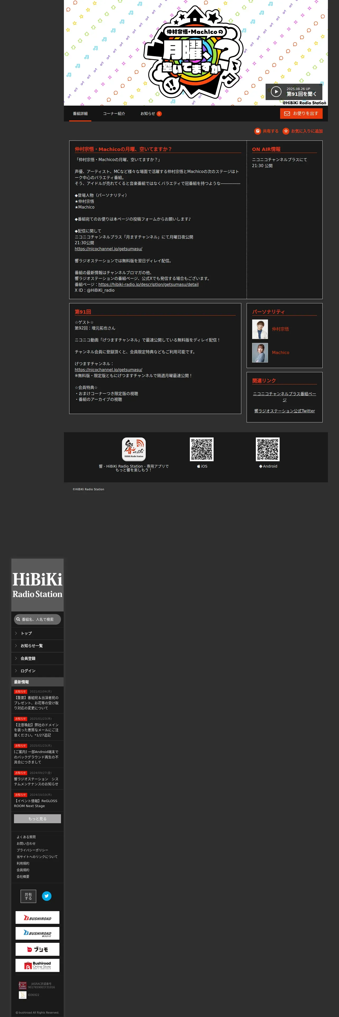Open the お知らせ tab with badge
Screen dimensions: 339x1017
coord(151,114)
